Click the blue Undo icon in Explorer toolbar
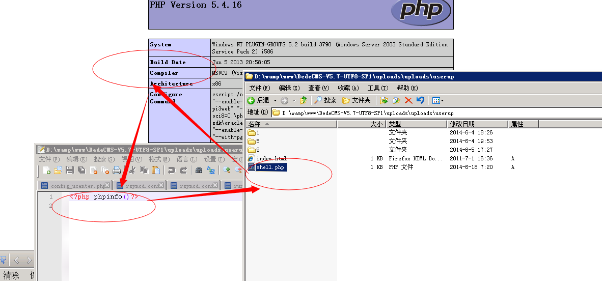 pyautogui.click(x=420, y=101)
